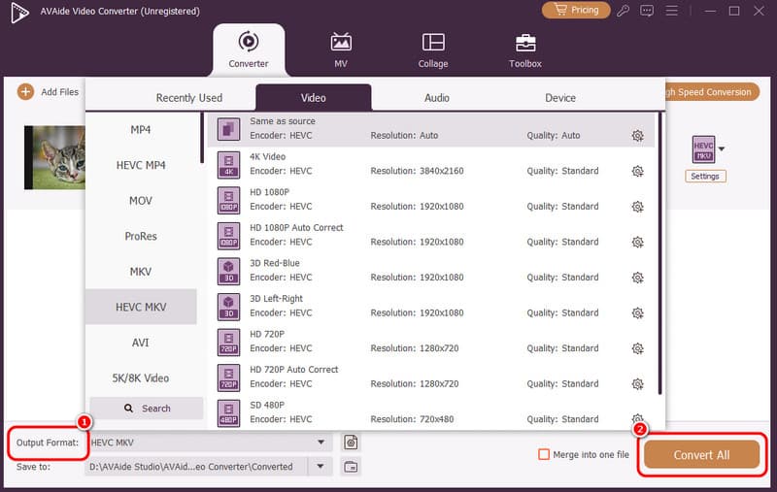Click the snapshot icon beside Output Format
777x492 pixels.
coord(351,443)
